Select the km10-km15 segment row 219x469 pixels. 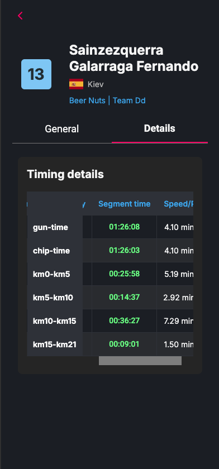[110, 320]
